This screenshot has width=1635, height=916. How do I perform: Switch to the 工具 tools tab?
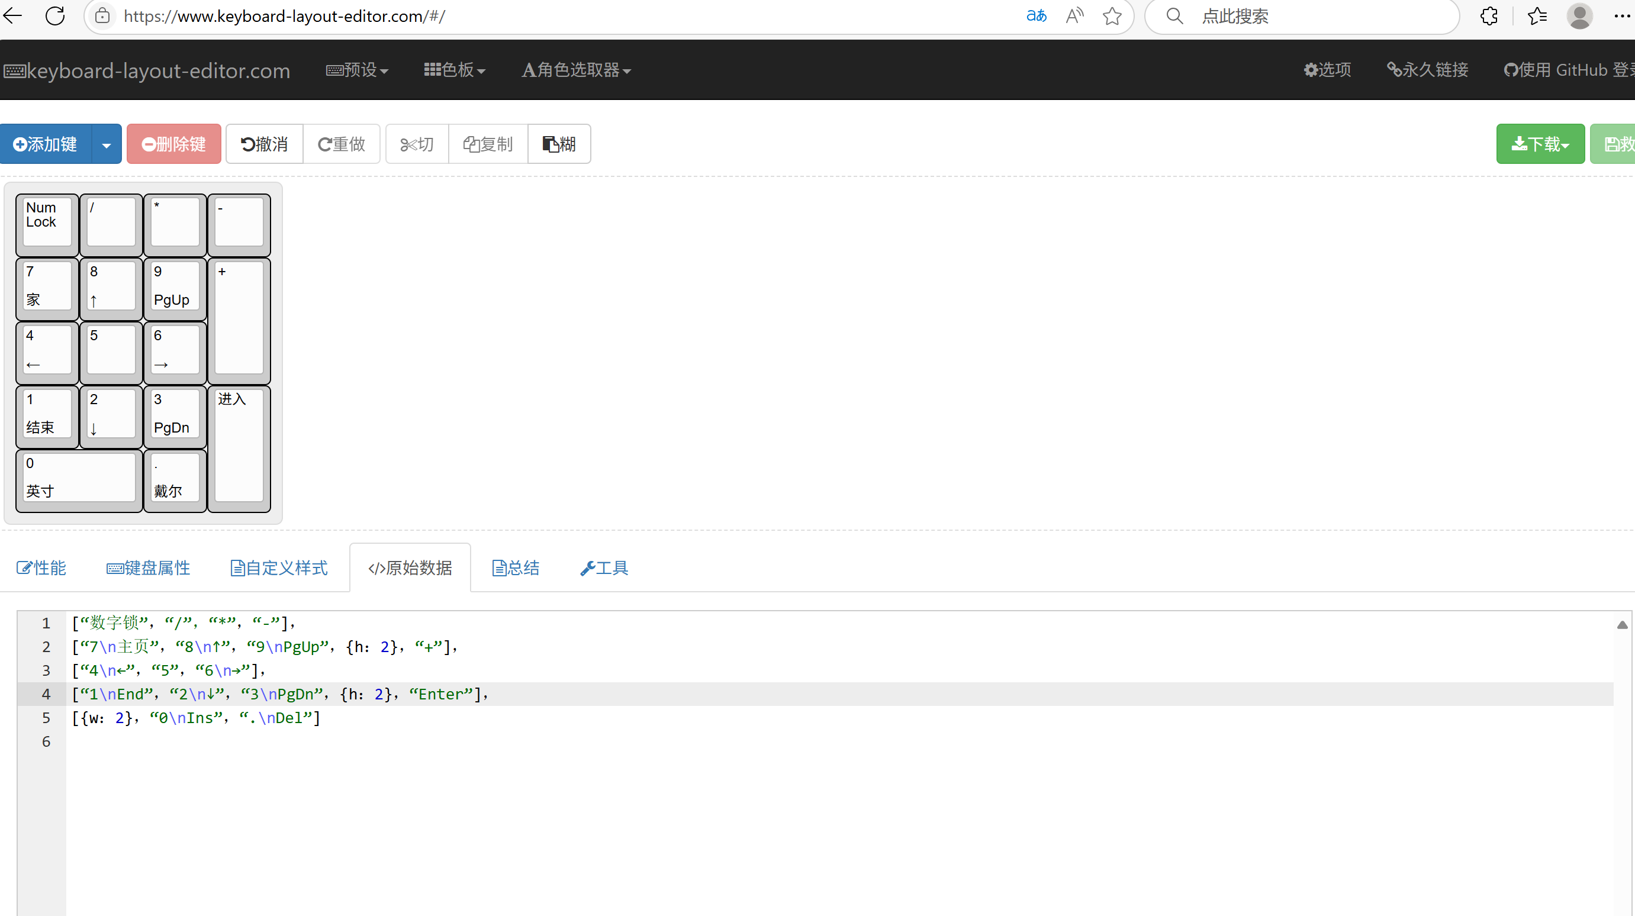tap(604, 567)
